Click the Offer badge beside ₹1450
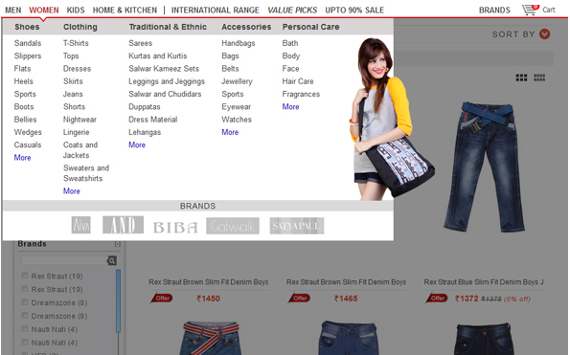 (162, 299)
